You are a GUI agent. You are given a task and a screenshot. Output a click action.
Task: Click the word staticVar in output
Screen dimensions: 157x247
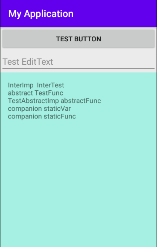pos(57,109)
